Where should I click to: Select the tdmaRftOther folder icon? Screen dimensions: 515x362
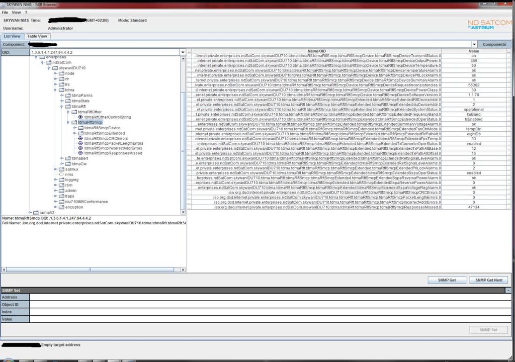(74, 112)
